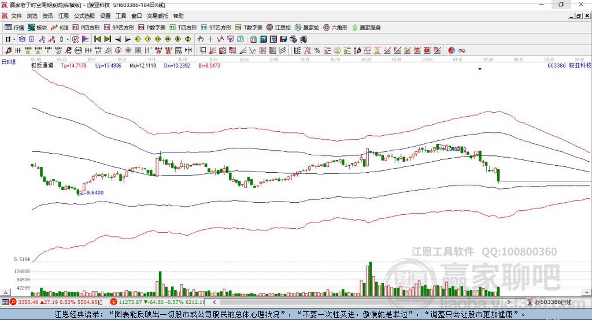
Task: Click Shenzhen index 11273.87 in status bar
Action: pos(131,302)
